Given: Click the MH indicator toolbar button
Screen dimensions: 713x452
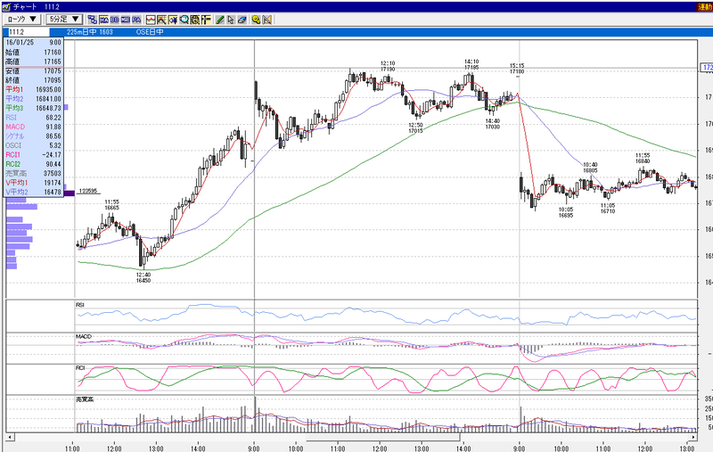Looking at the screenshot, I should (x=126, y=20).
